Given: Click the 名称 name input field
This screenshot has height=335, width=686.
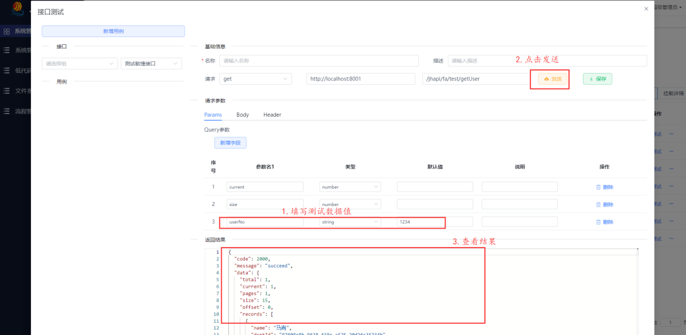Looking at the screenshot, I should tap(319, 60).
